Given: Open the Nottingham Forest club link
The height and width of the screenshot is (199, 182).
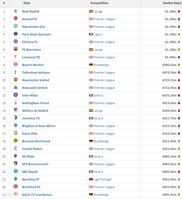Looking at the screenshot, I should point(35,103).
